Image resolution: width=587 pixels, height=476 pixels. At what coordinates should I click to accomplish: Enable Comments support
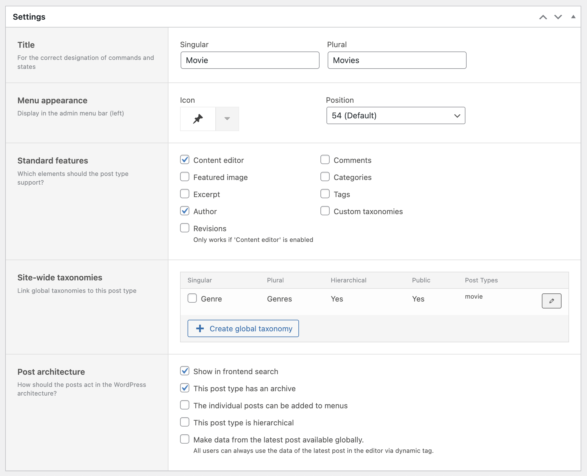tap(325, 159)
